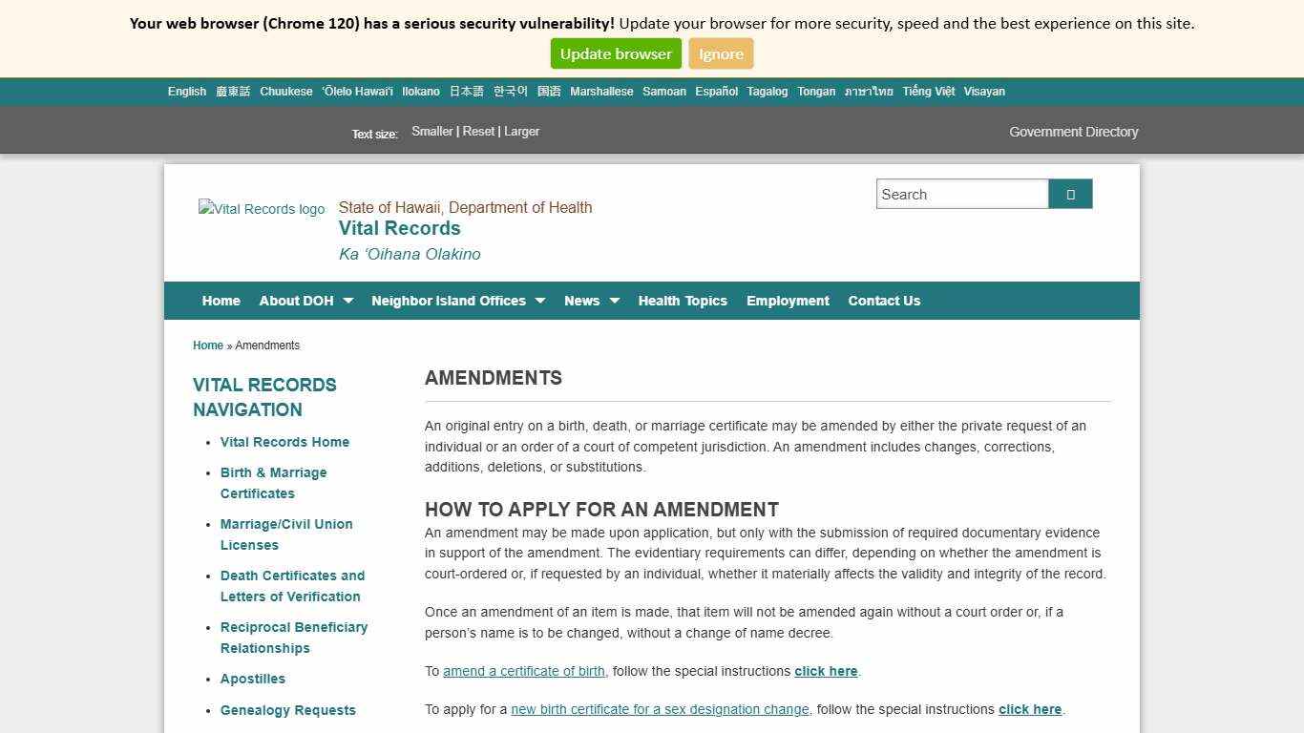Click inside the Search input field
This screenshot has height=733, width=1304.
[961, 193]
